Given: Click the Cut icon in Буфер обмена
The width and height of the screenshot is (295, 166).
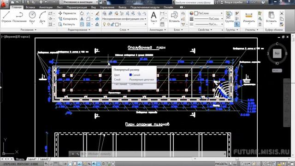Looking at the screenshot, I should pos(282,13).
